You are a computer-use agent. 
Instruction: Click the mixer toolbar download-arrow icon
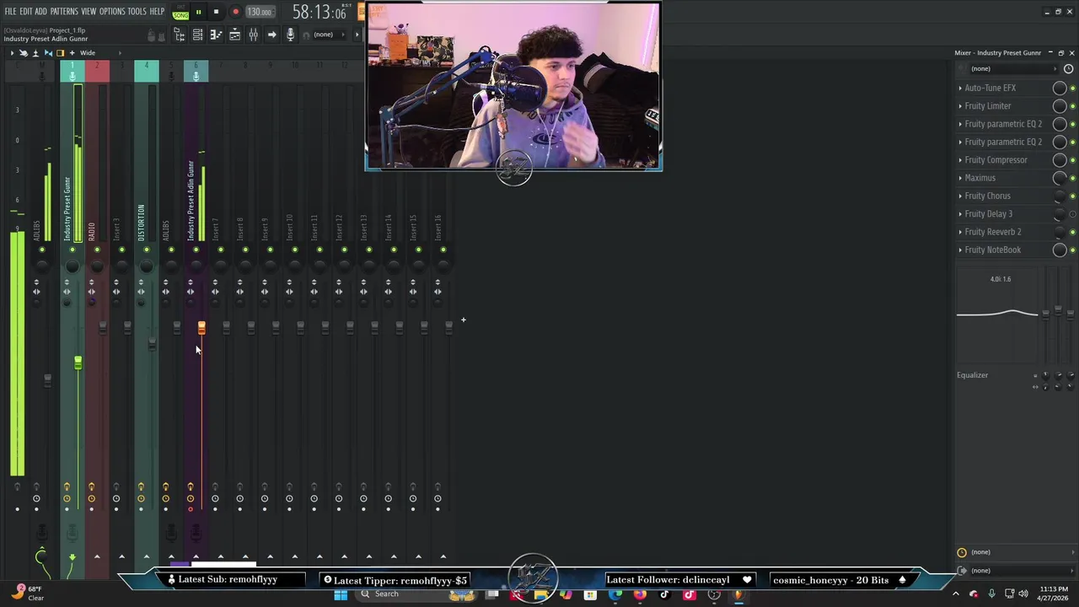coord(35,53)
